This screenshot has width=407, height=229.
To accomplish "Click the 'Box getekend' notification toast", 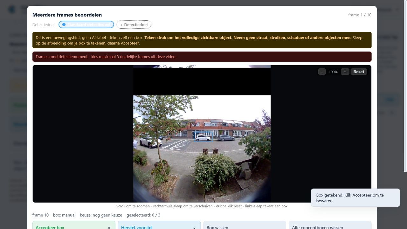I will (x=355, y=198).
